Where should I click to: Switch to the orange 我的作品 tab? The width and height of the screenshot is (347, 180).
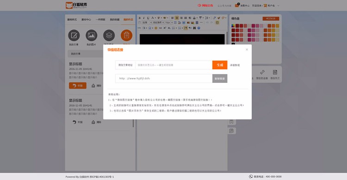128,20
